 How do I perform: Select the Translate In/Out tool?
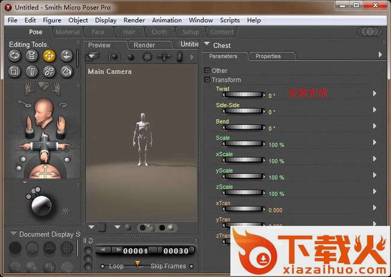[66, 55]
